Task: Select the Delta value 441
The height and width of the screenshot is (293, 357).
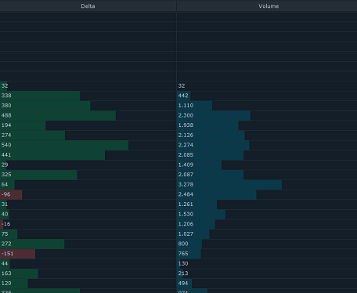Action: (x=6, y=154)
